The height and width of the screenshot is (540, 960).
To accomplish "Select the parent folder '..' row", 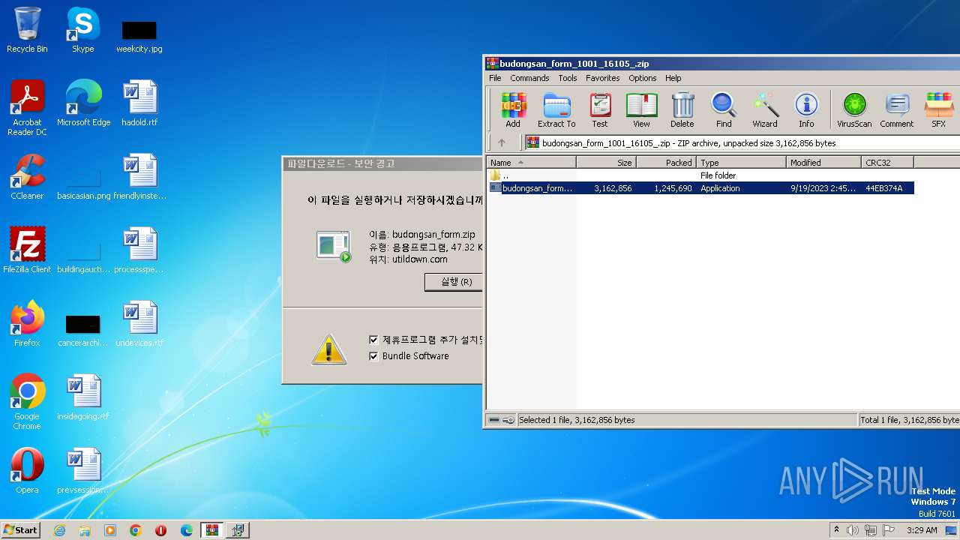I will click(x=700, y=175).
